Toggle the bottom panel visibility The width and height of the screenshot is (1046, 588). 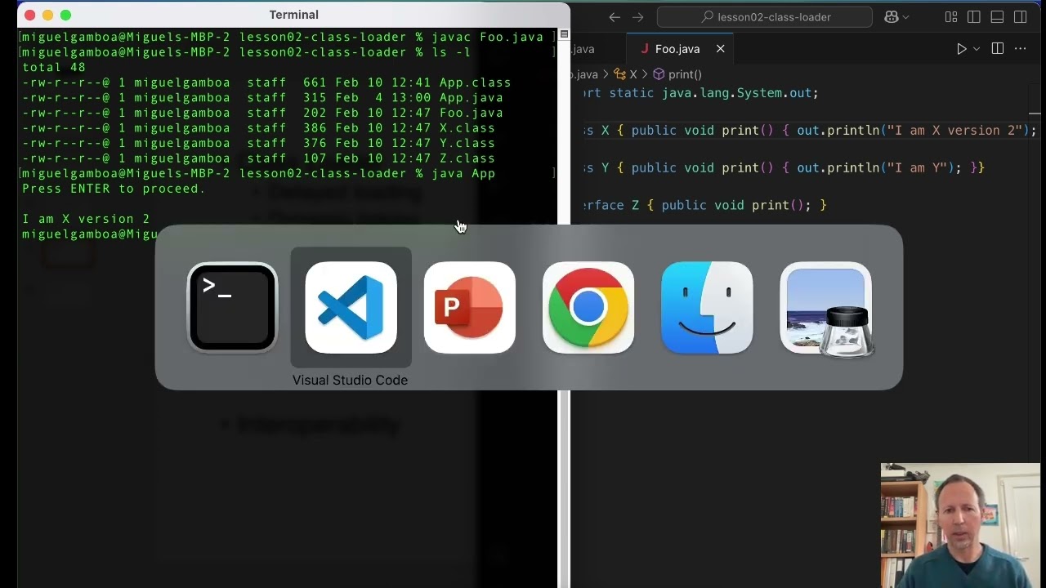pyautogui.click(x=997, y=17)
